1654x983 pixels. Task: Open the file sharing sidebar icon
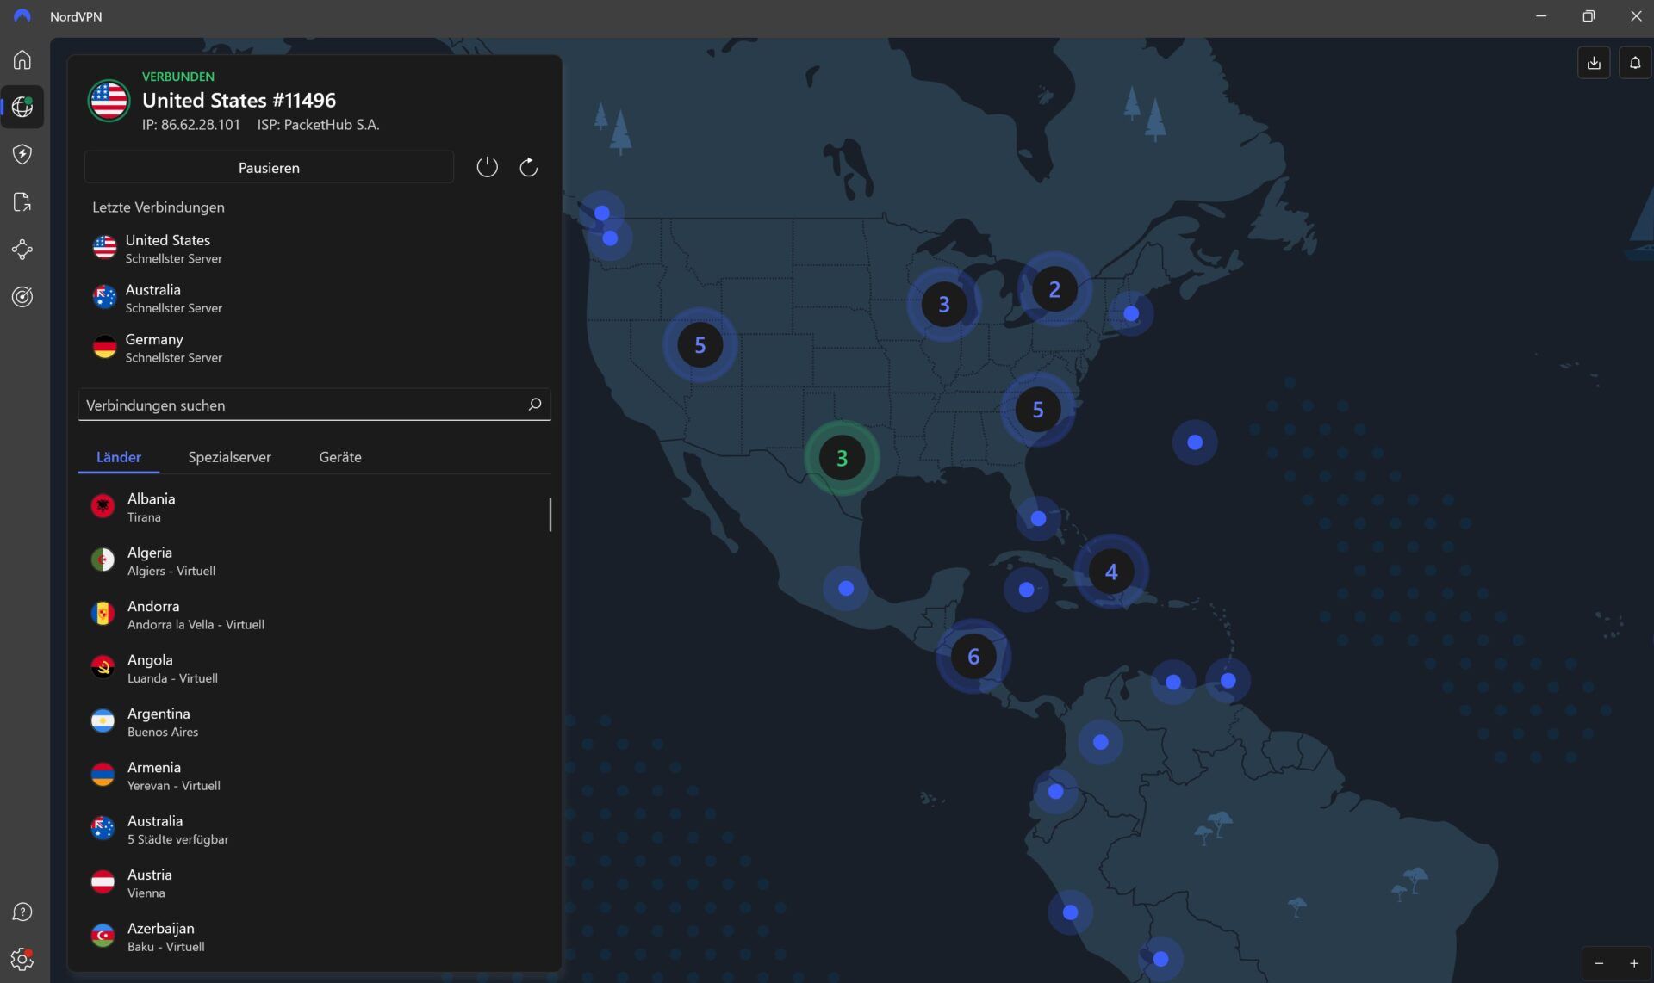[22, 201]
